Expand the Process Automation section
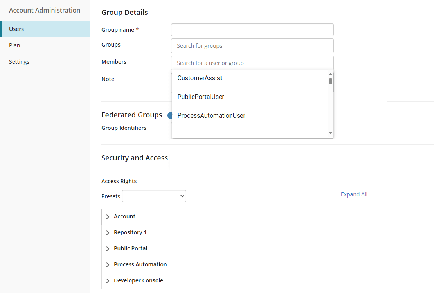Image resolution: width=434 pixels, height=293 pixels. (108, 265)
